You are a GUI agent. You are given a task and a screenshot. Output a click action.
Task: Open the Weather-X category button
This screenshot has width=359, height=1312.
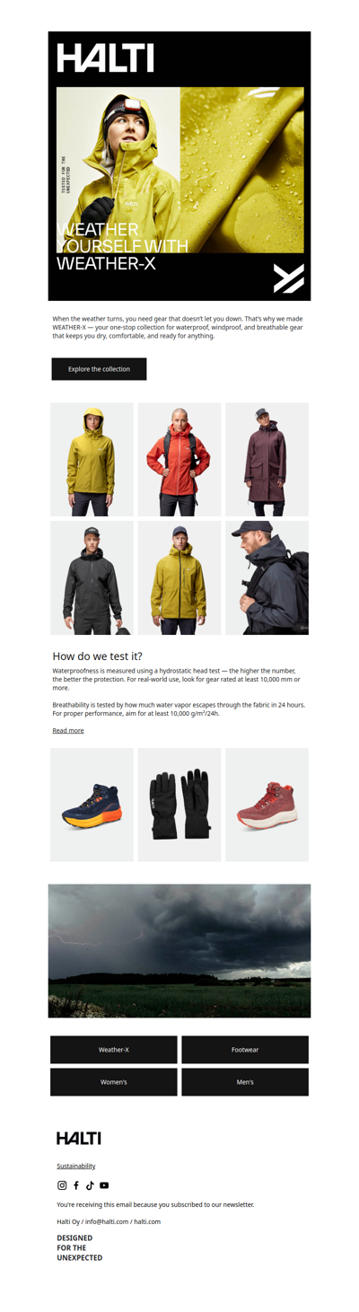[114, 1050]
